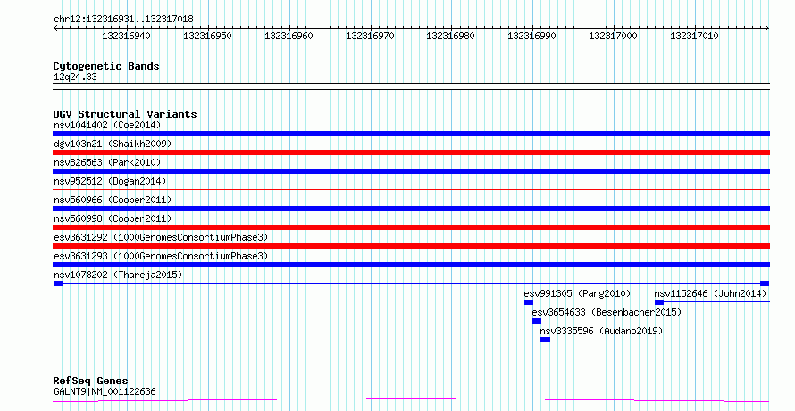Screen dimensions: 795x411
Task: Click the chr12:132316931..132317018 region label
Action: tap(123, 19)
